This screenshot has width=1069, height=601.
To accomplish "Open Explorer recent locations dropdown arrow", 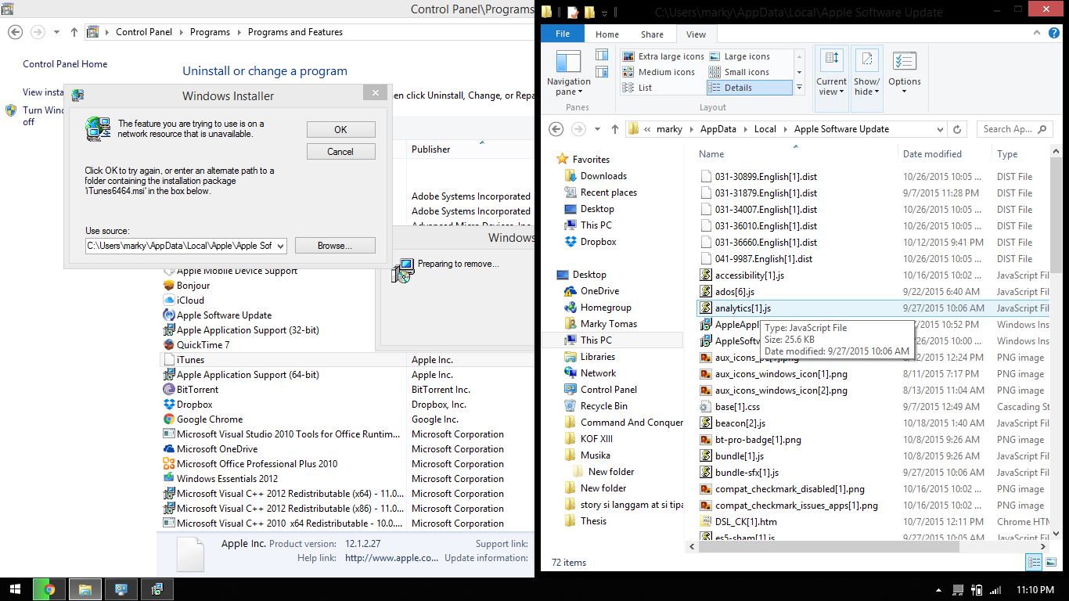I will coord(598,129).
